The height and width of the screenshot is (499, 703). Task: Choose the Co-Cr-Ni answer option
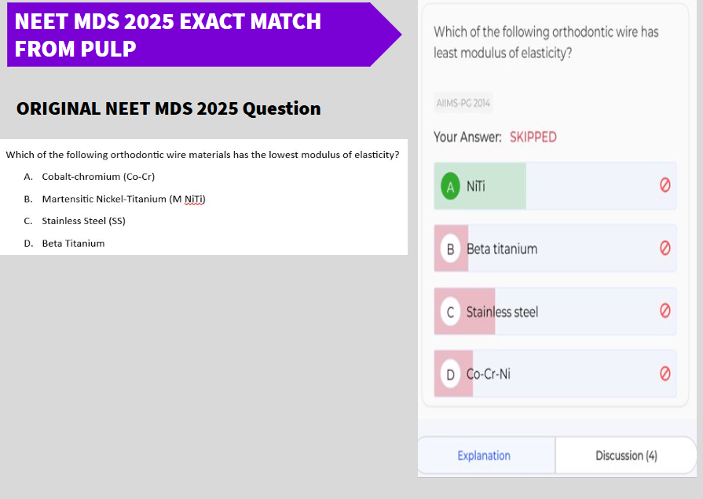[555, 373]
